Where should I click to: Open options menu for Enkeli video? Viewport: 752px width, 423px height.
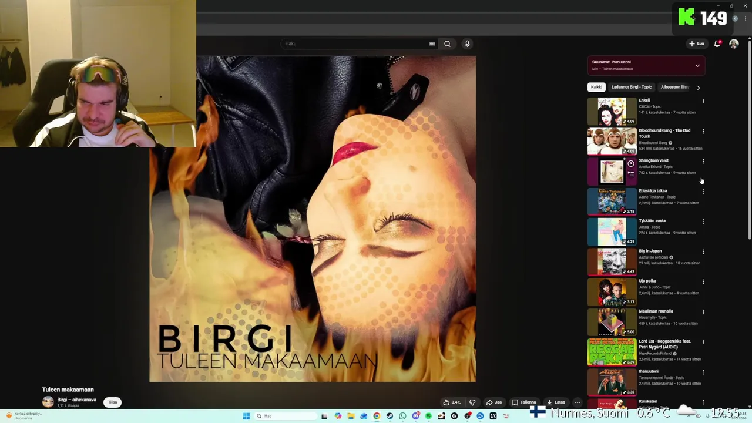pyautogui.click(x=703, y=101)
